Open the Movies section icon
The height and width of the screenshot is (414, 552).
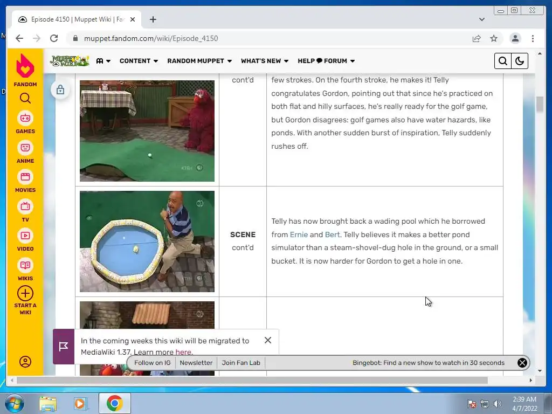point(25,177)
